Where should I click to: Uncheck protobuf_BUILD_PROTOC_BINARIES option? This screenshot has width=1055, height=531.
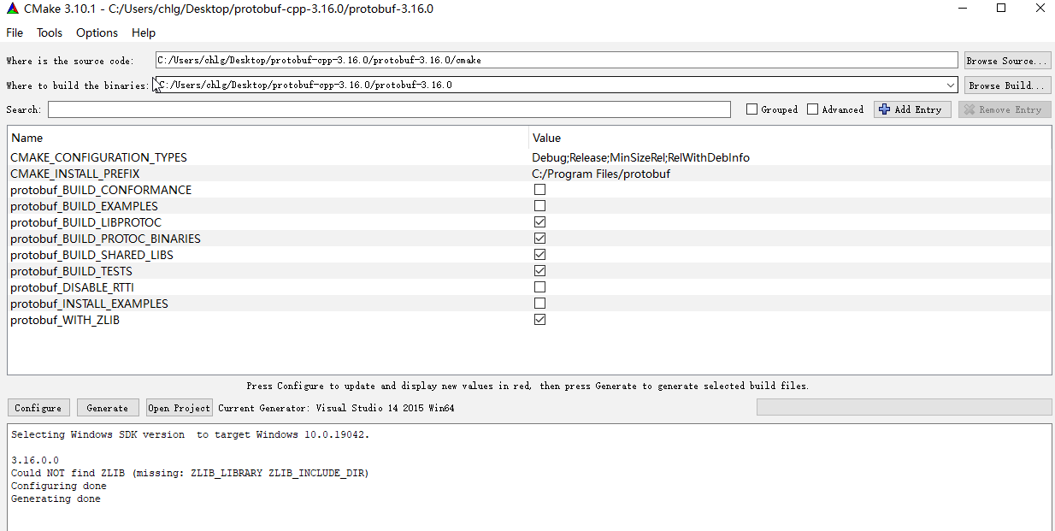point(539,239)
